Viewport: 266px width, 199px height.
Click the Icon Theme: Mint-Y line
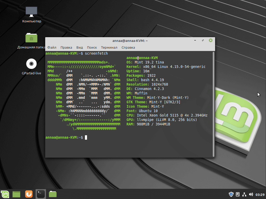(145, 106)
